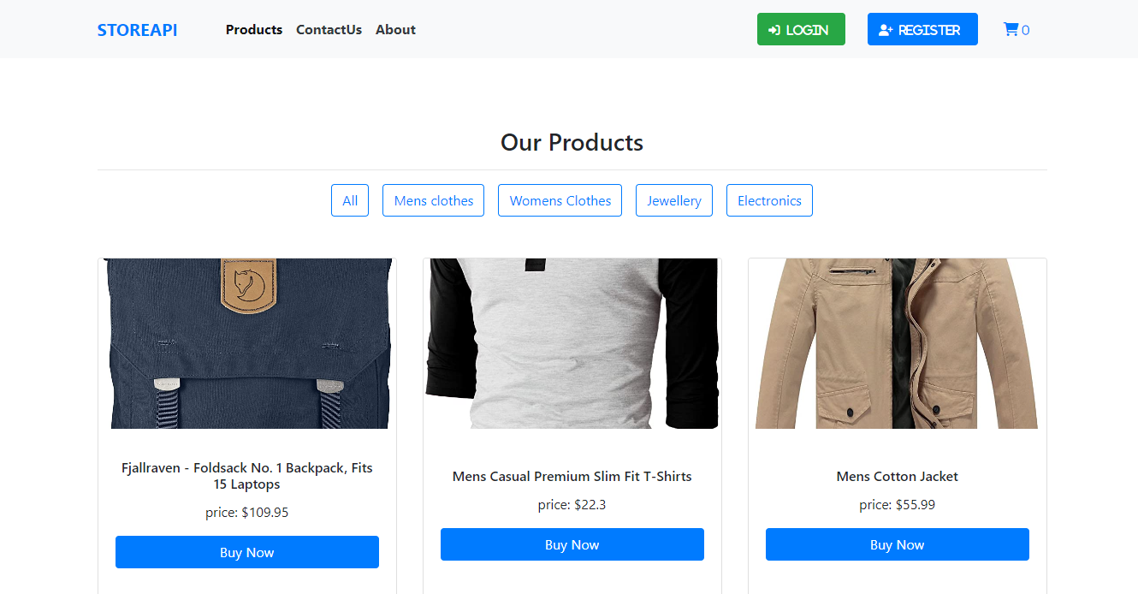This screenshot has height=594, width=1138.
Task: Open the cart showing 0 items
Action: pyautogui.click(x=1016, y=29)
